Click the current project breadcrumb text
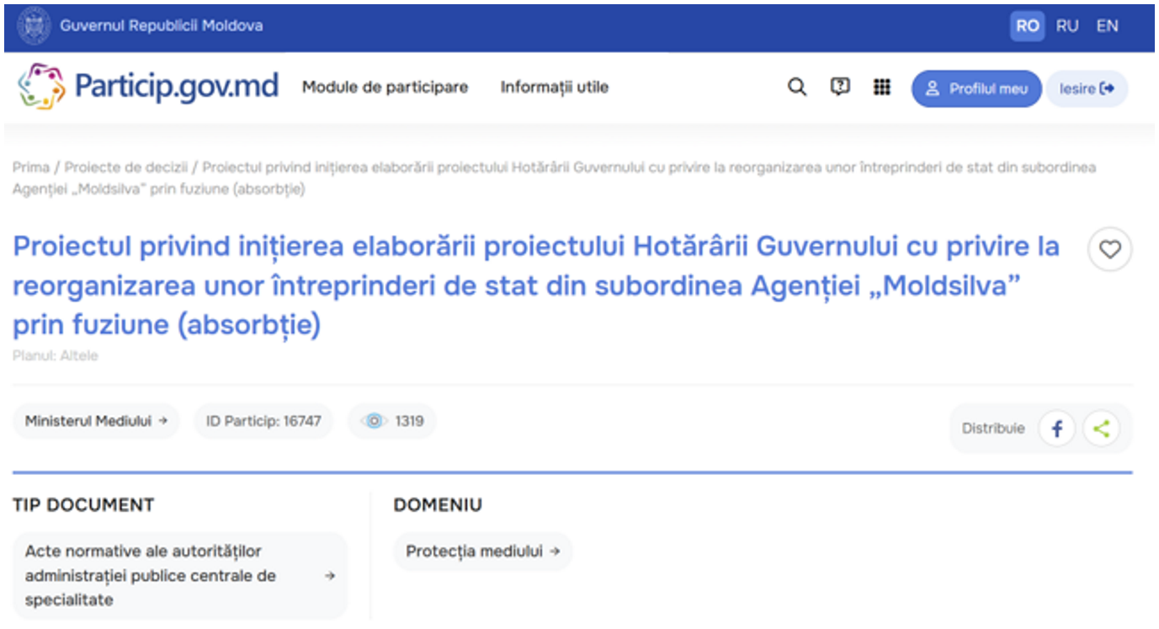 point(555,178)
